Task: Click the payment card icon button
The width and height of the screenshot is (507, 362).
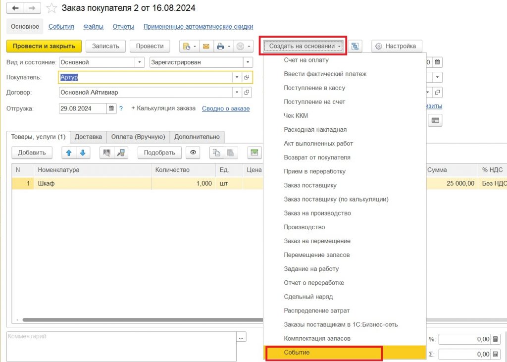Action: coord(435,120)
